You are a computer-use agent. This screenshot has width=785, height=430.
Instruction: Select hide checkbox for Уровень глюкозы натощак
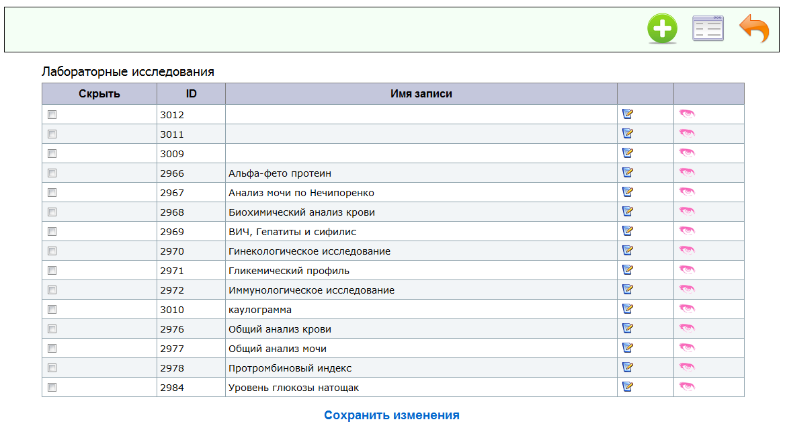pyautogui.click(x=52, y=388)
